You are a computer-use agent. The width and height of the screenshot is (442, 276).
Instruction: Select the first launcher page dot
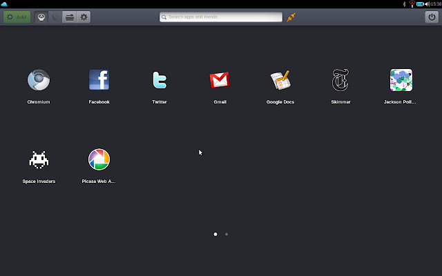pyautogui.click(x=215, y=234)
